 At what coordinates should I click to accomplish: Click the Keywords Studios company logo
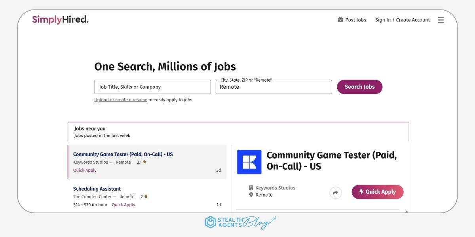(x=249, y=162)
